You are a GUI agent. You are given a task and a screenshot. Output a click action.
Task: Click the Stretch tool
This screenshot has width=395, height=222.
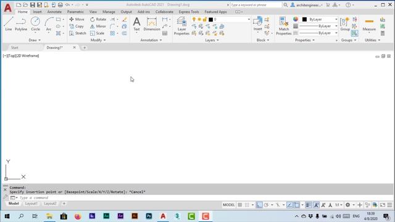point(78,33)
